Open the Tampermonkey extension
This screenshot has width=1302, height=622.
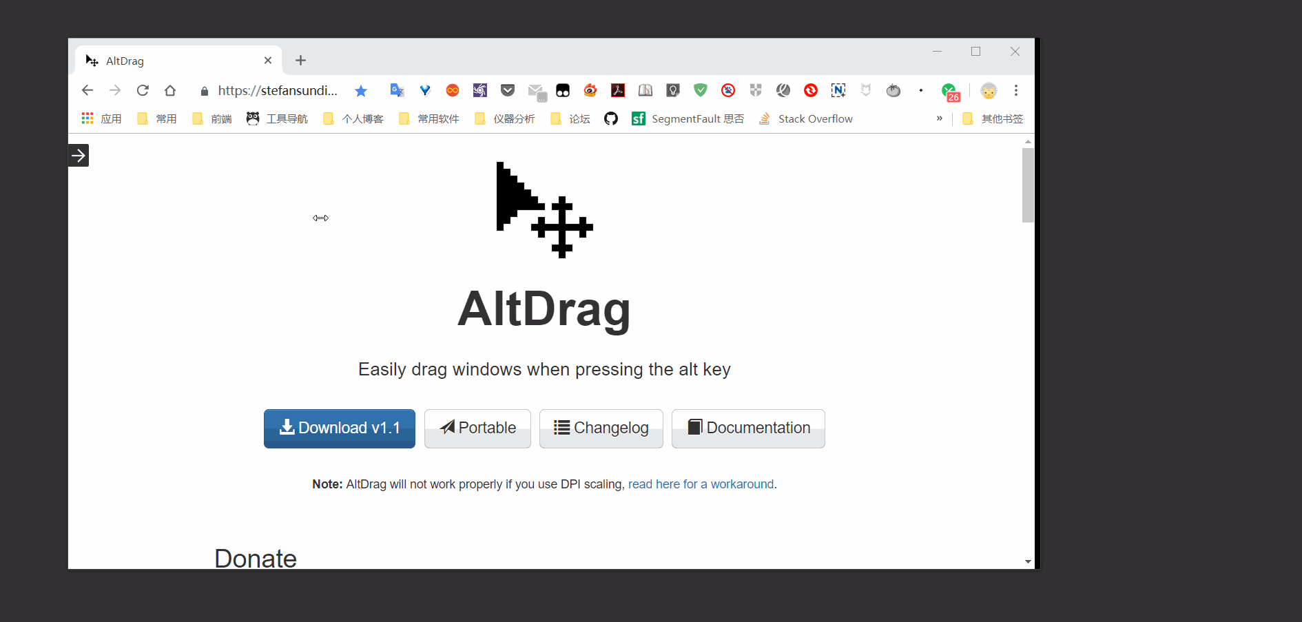point(563,90)
